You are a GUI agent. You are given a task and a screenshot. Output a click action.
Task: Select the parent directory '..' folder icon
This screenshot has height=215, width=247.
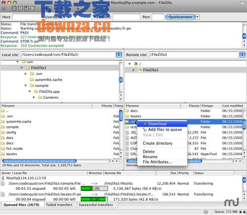tap(3, 111)
